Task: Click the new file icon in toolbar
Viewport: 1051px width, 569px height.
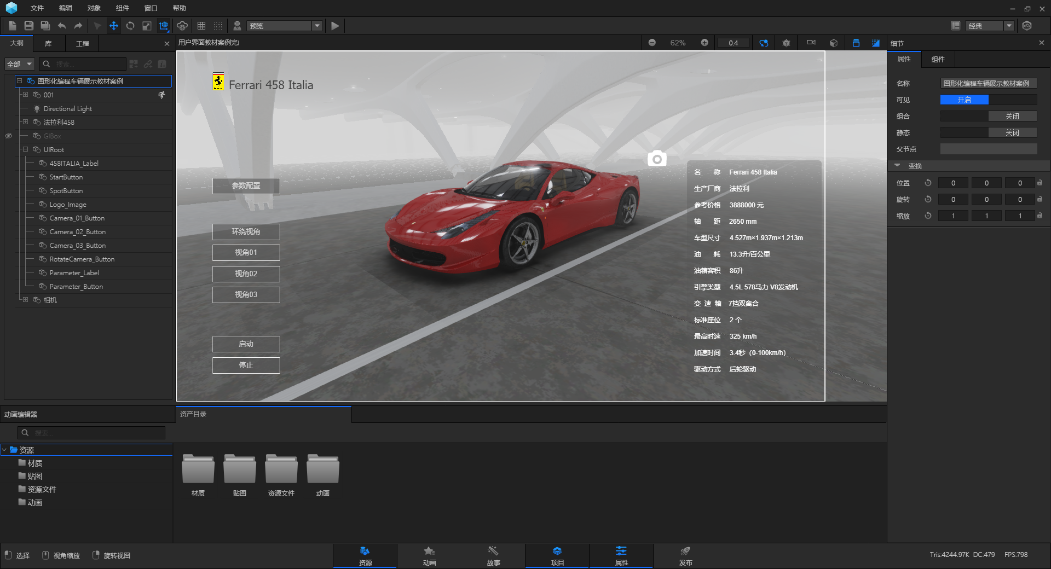Action: pos(13,26)
